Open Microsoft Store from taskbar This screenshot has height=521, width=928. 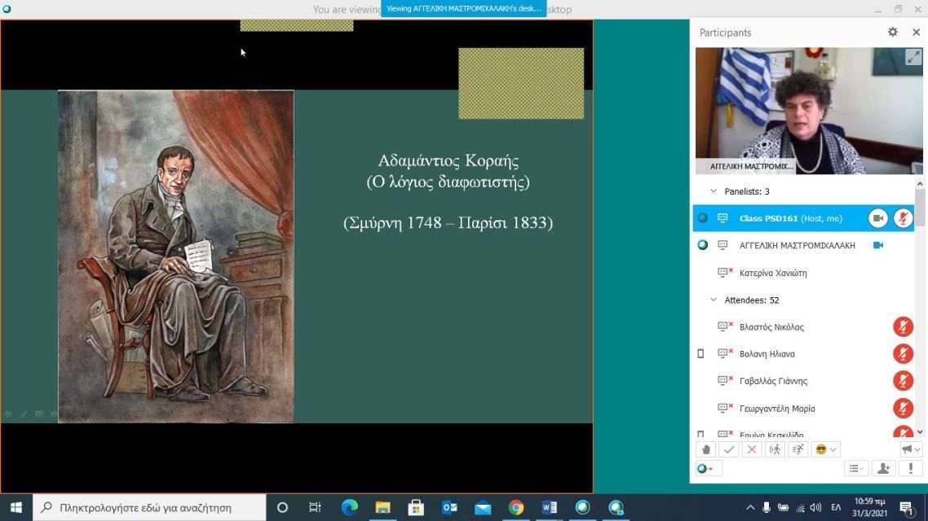(415, 507)
